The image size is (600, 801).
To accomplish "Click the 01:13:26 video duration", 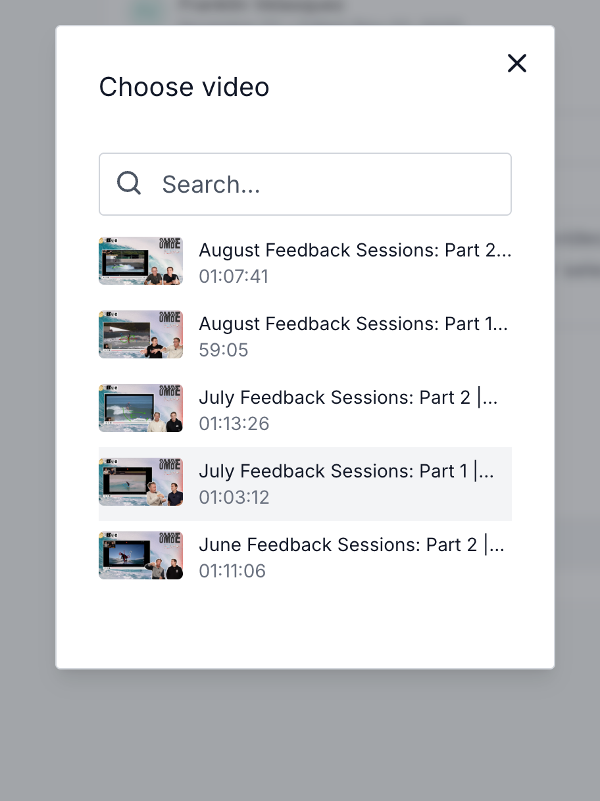I will pos(234,424).
